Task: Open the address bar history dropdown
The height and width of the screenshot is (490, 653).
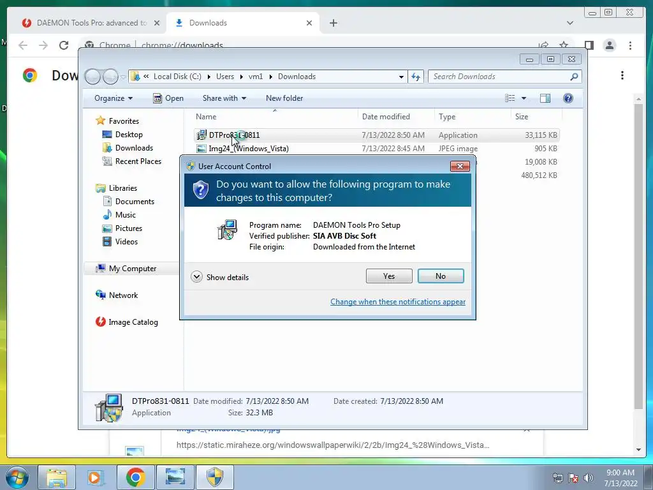Action: pos(401,77)
